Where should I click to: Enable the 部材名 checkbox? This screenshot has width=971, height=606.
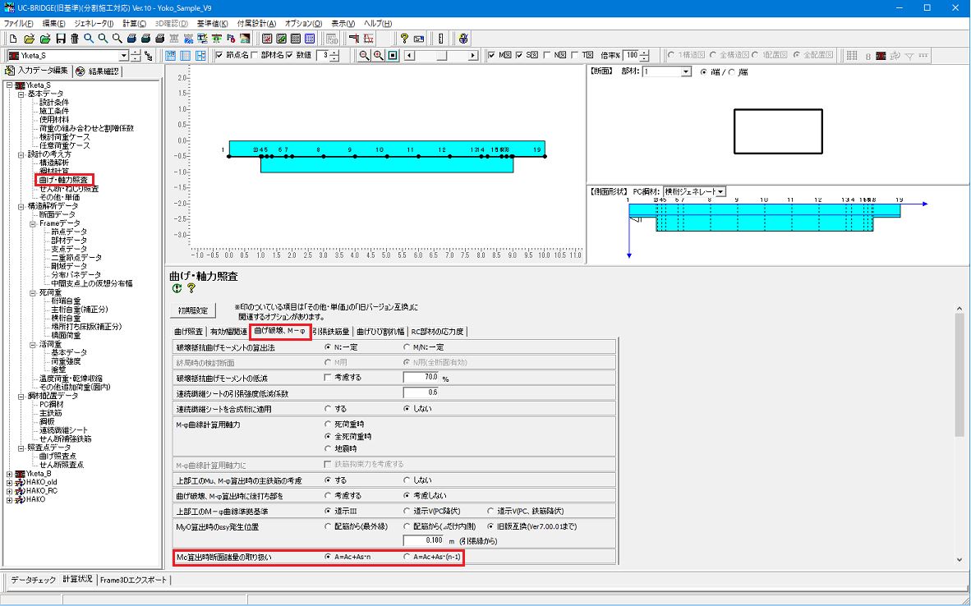pos(254,56)
